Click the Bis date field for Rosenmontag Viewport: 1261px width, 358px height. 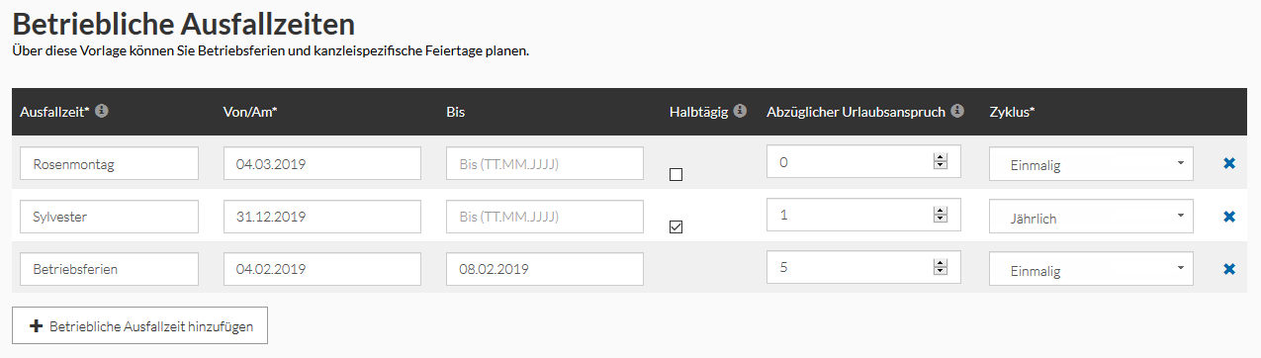pyautogui.click(x=545, y=163)
